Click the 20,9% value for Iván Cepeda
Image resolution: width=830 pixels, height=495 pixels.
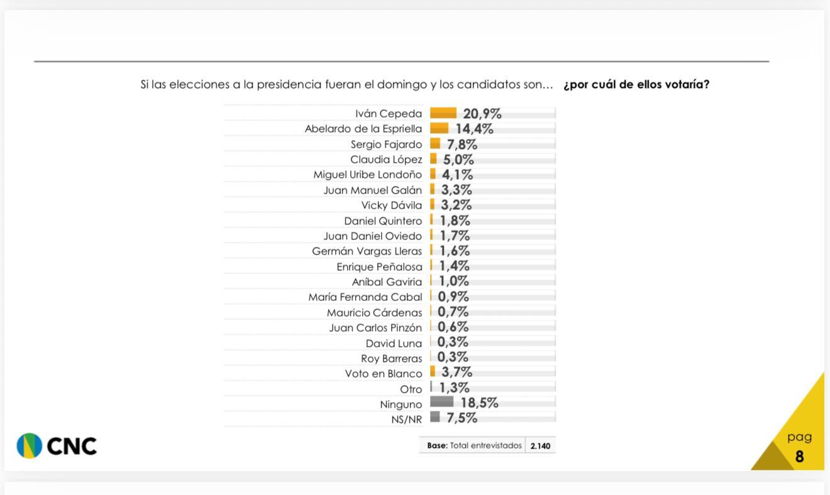point(482,114)
